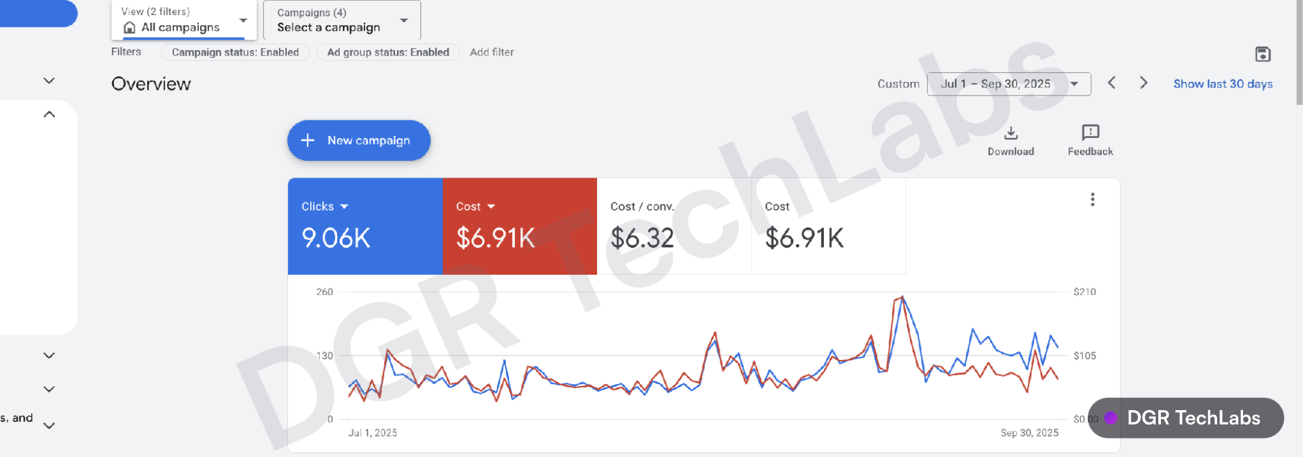The height and width of the screenshot is (457, 1303).
Task: Select the white Cost metric card
Action: click(828, 226)
